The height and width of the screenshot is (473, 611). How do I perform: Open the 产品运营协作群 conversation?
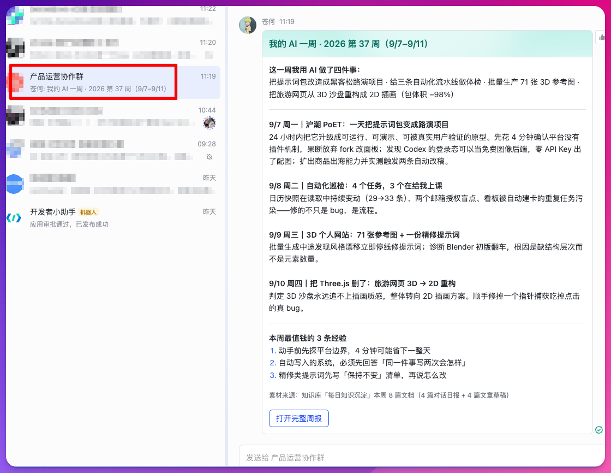(113, 82)
